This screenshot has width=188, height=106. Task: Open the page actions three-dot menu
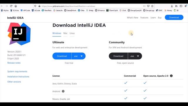(144, 6)
